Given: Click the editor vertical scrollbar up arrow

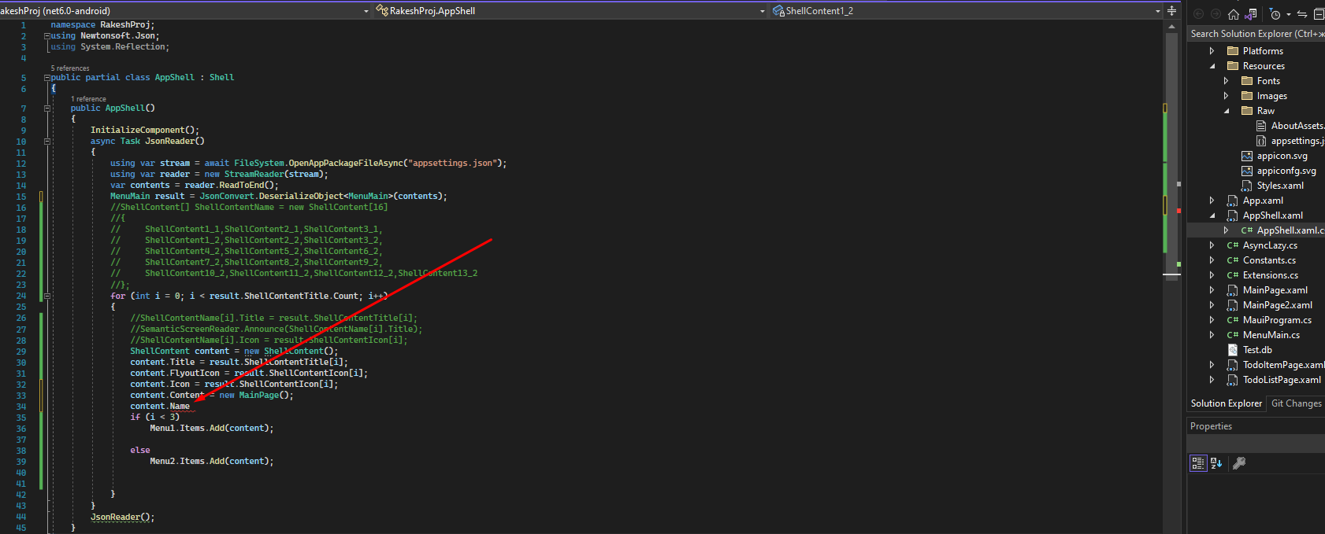Looking at the screenshot, I should (x=1171, y=26).
